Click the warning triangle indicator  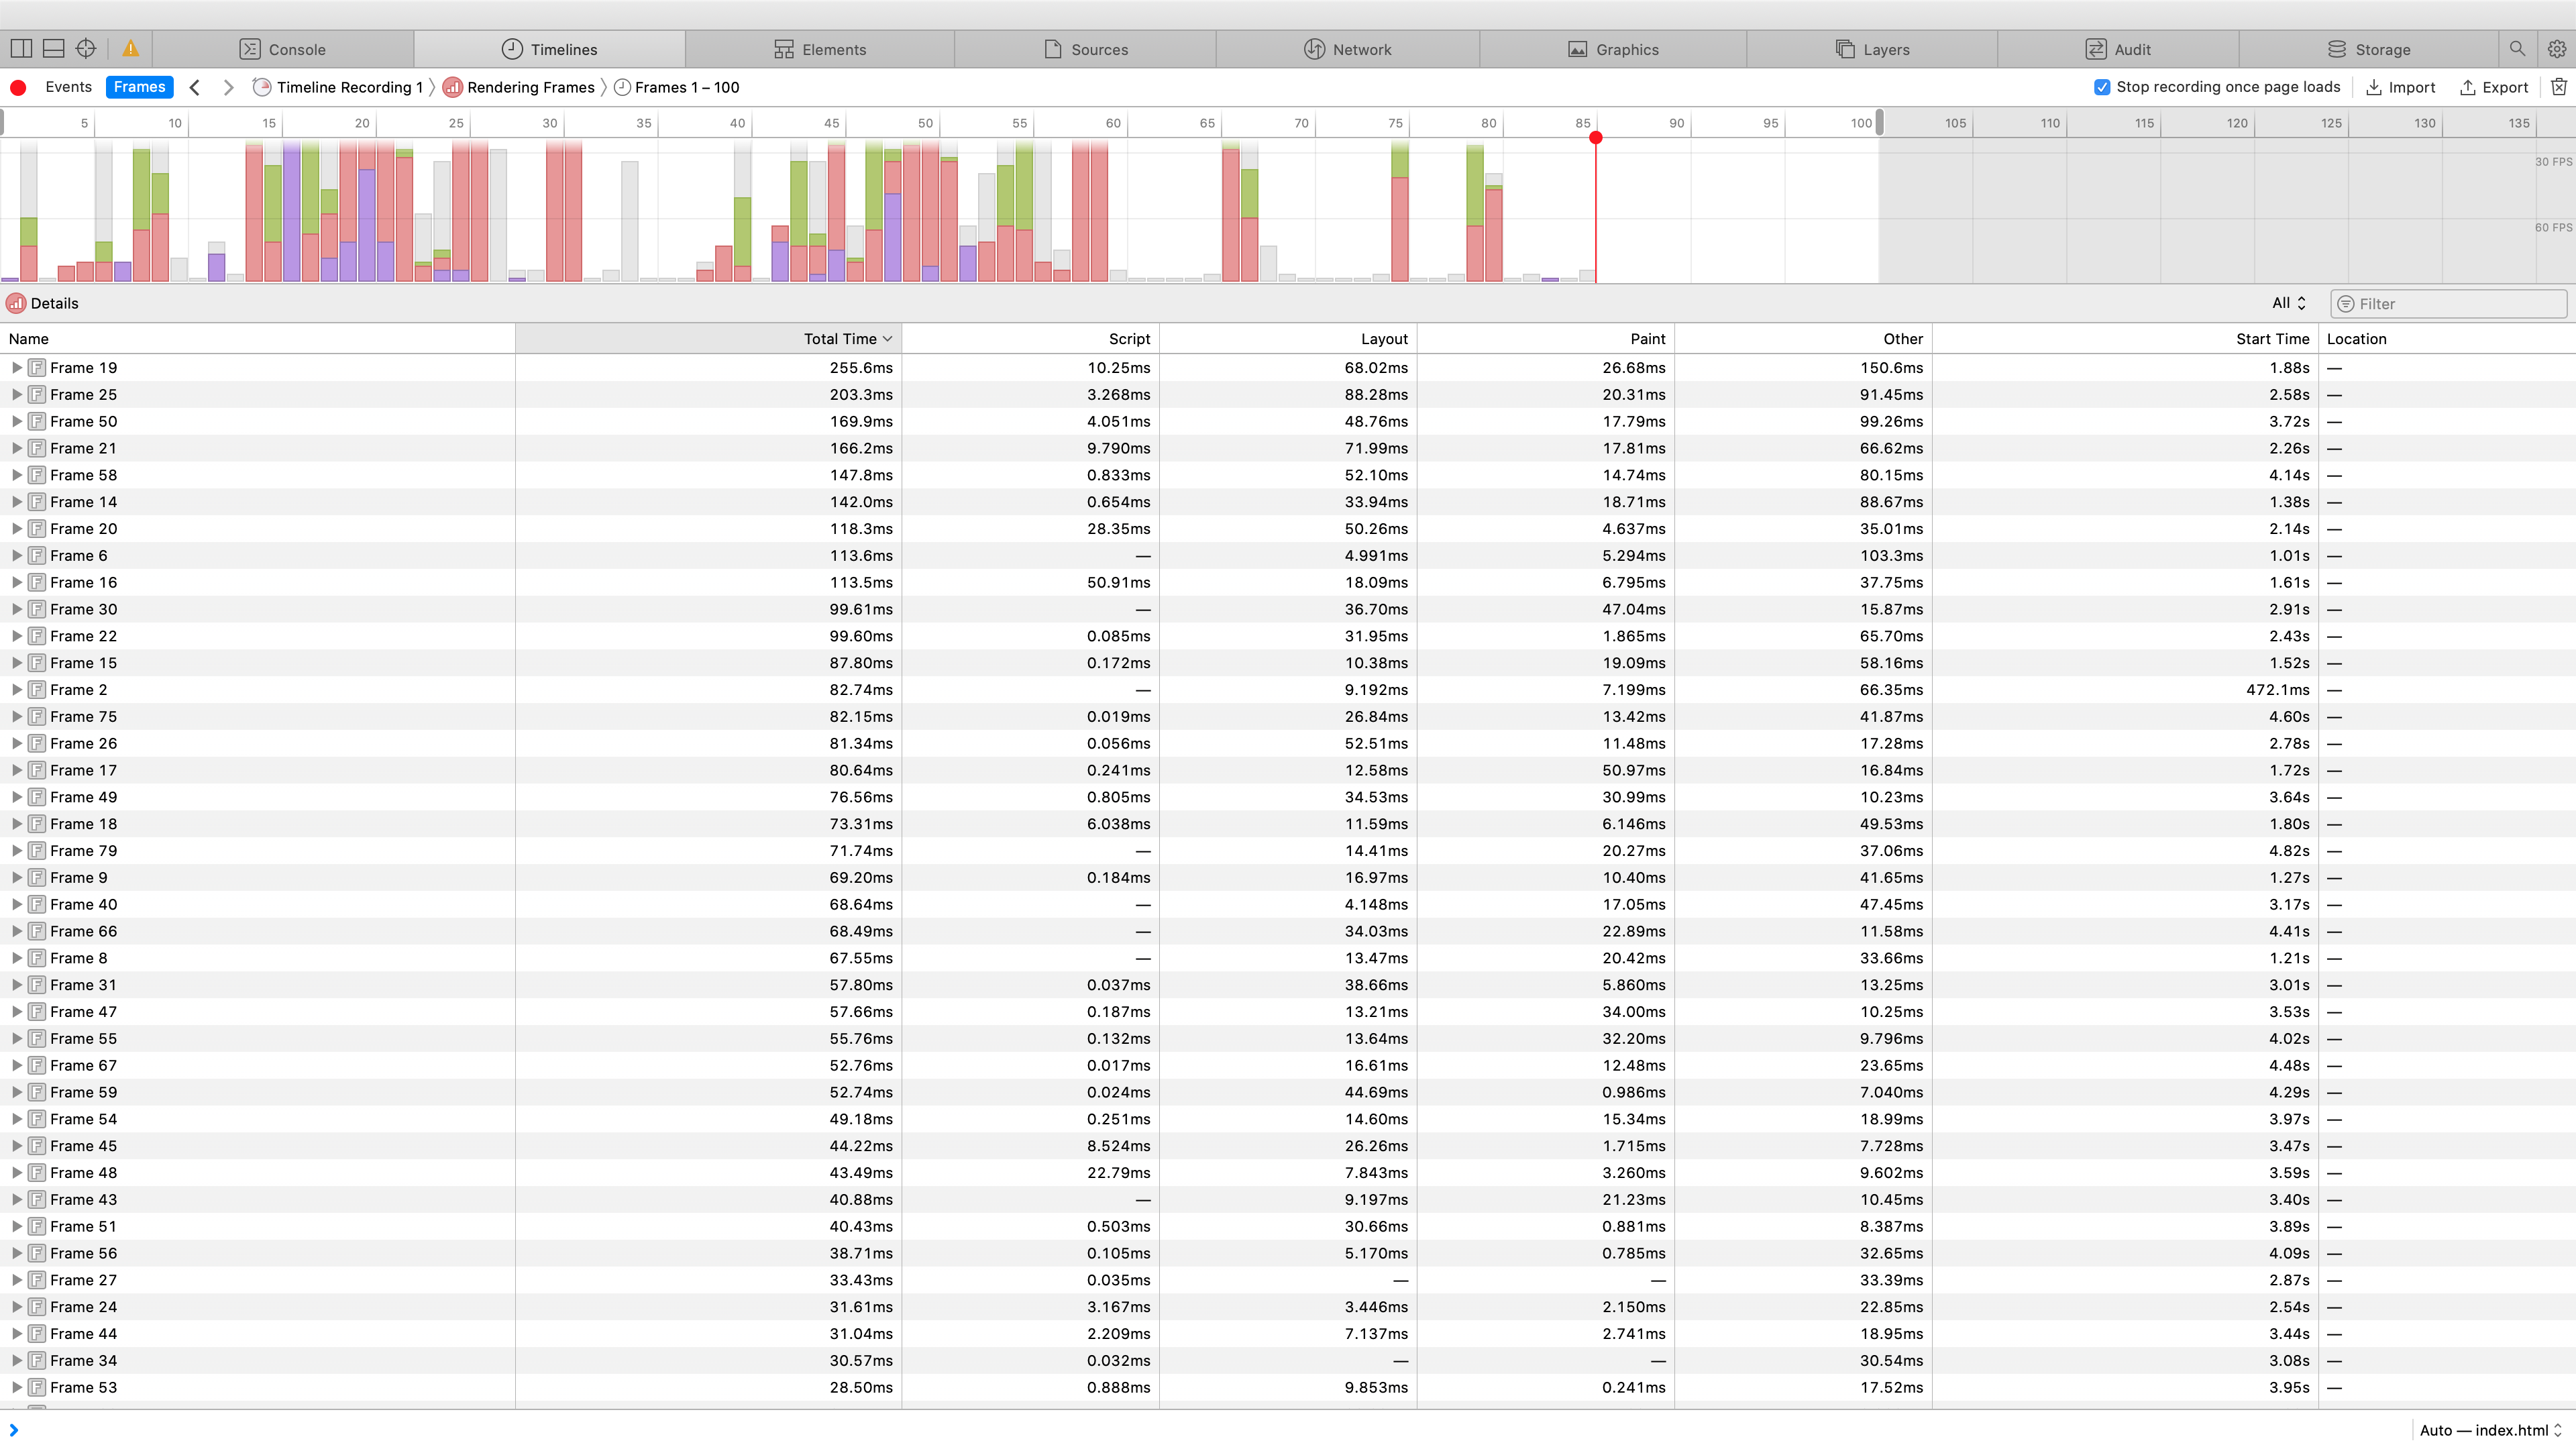130,47
